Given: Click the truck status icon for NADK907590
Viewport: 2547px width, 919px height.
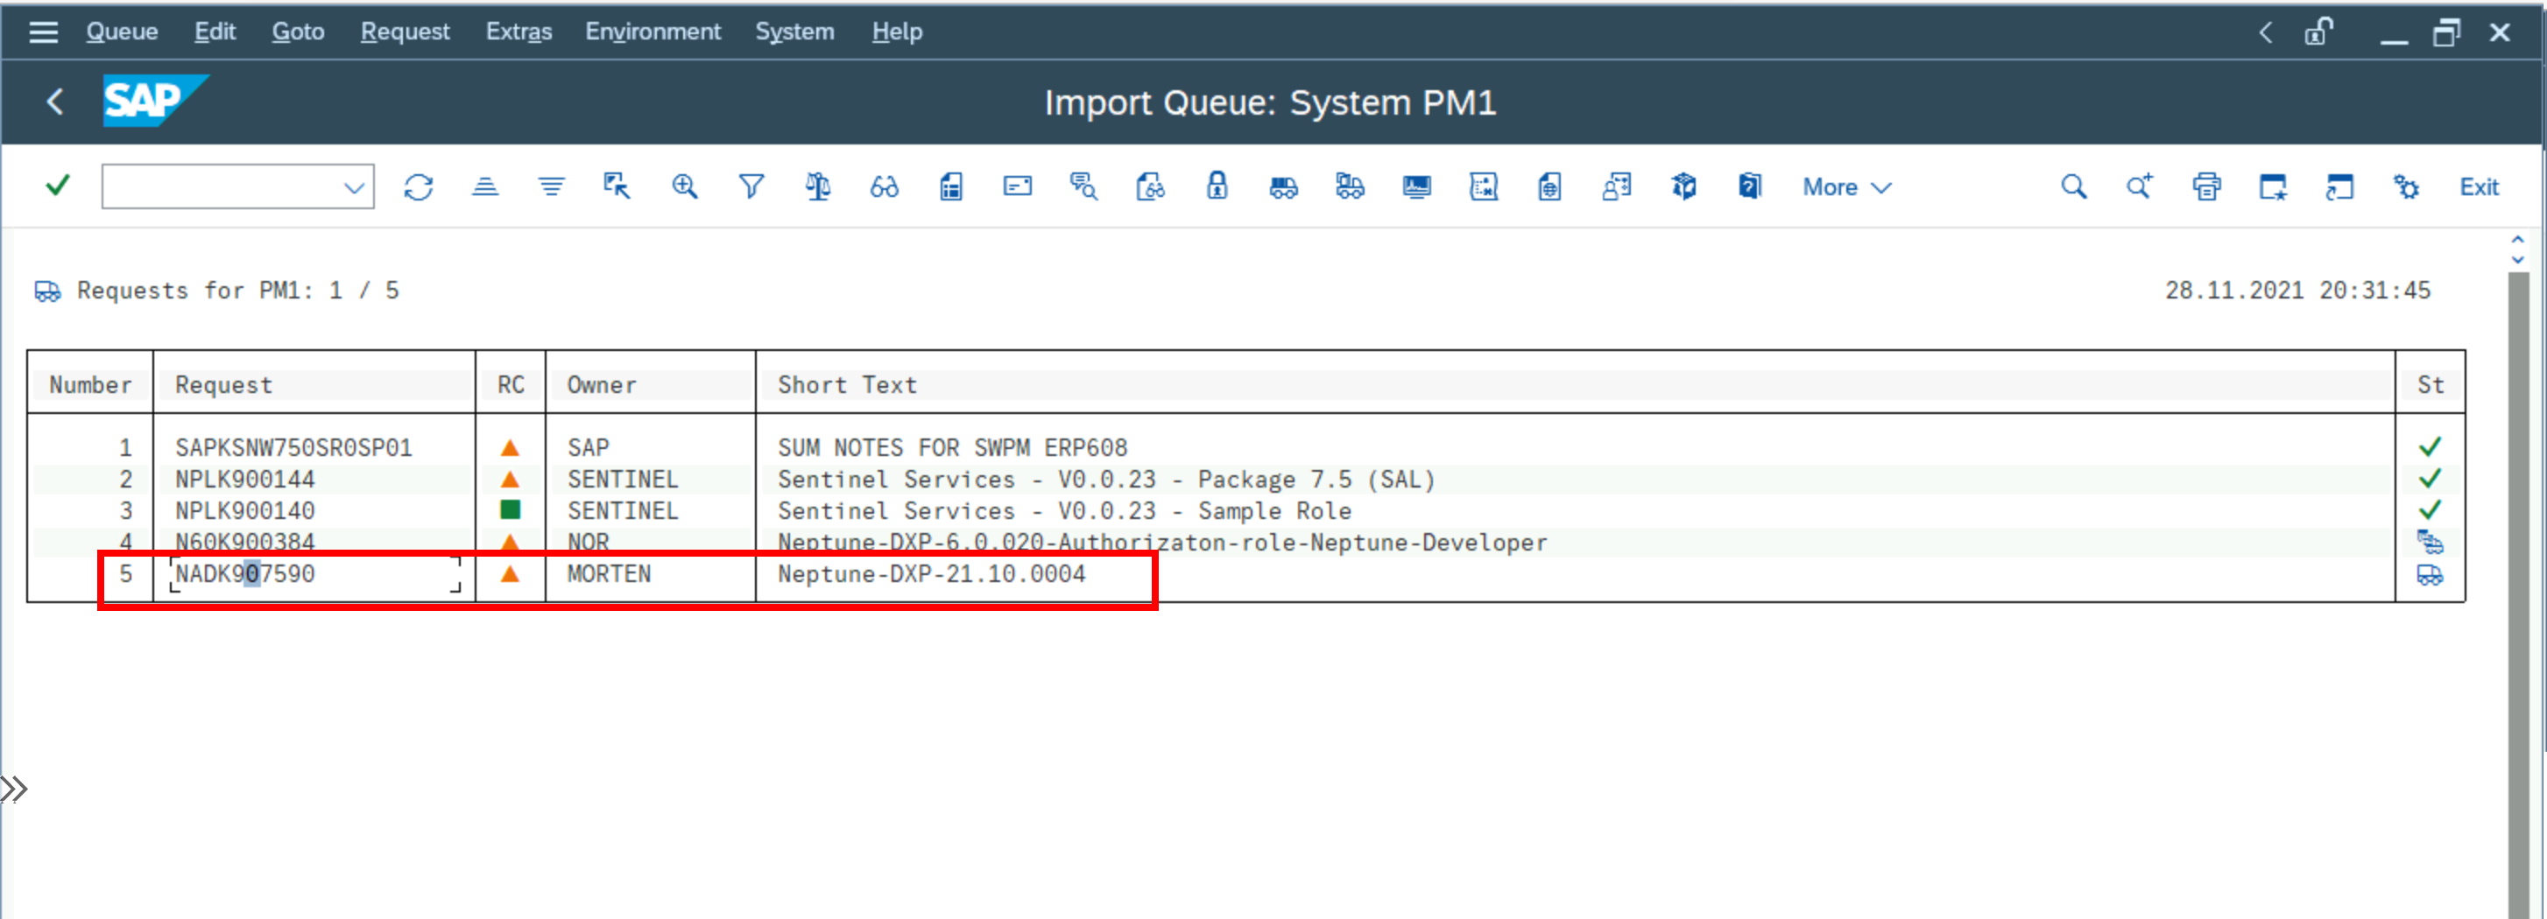Looking at the screenshot, I should point(2430,574).
